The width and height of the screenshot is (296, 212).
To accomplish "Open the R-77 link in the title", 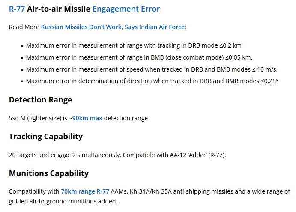I will (x=17, y=9).
